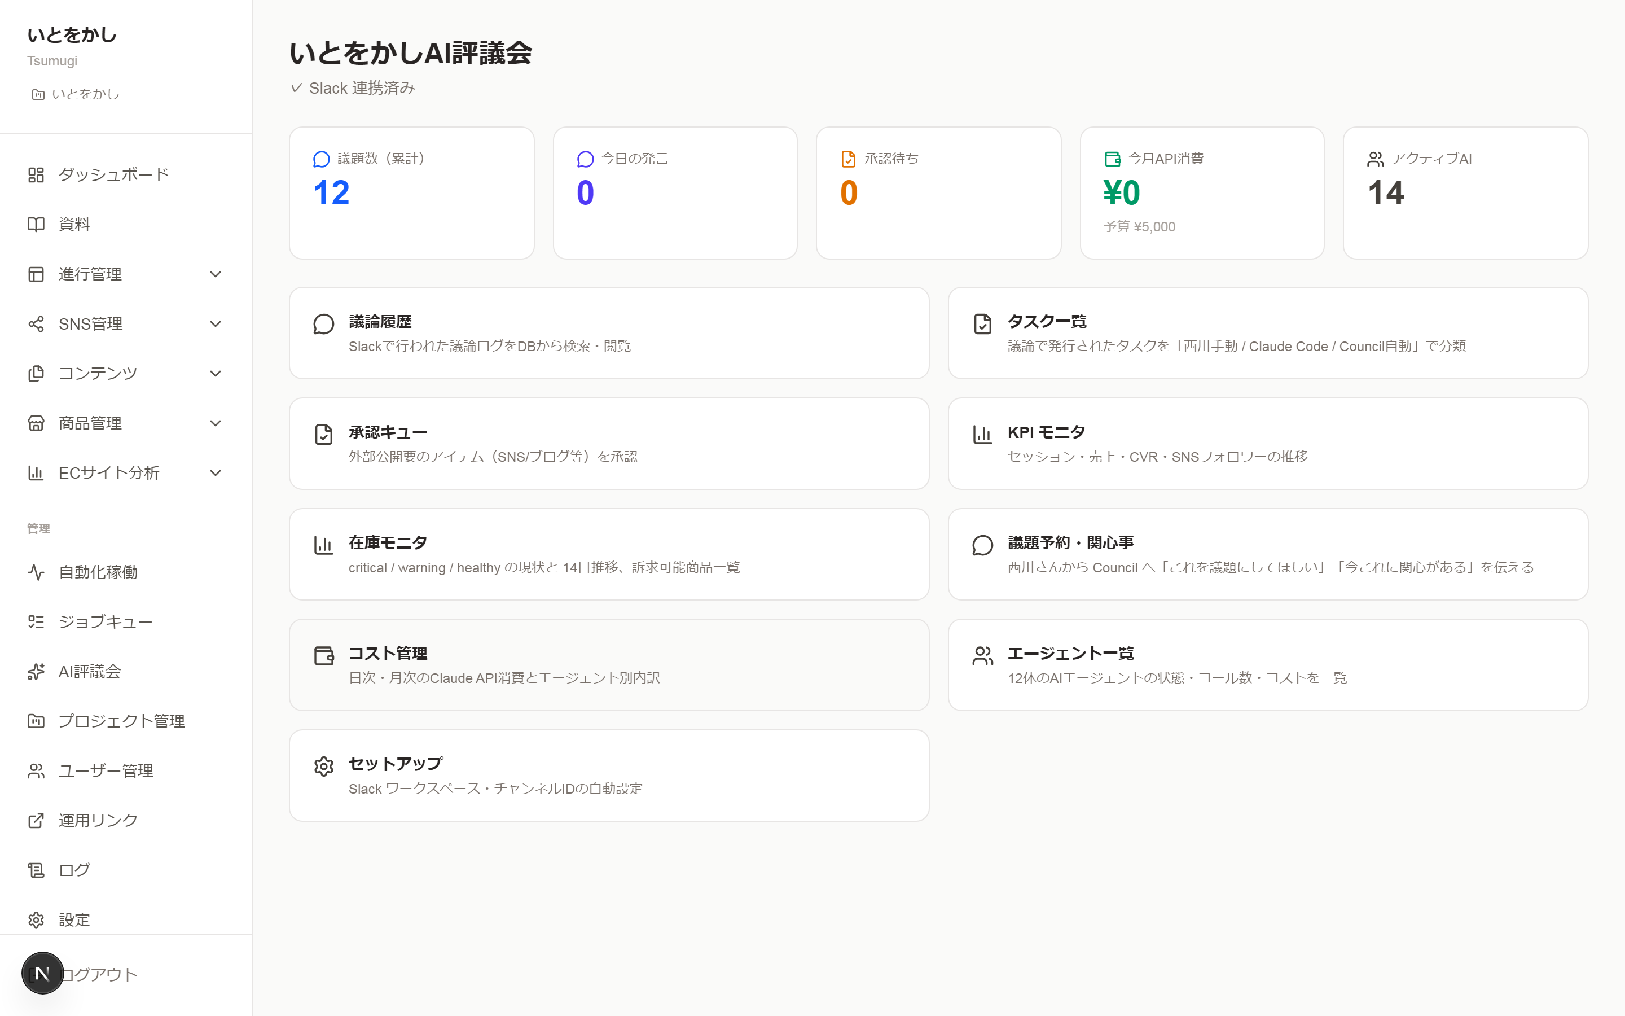
Task: Click the share icon beside SNS管理
Action: click(x=36, y=324)
